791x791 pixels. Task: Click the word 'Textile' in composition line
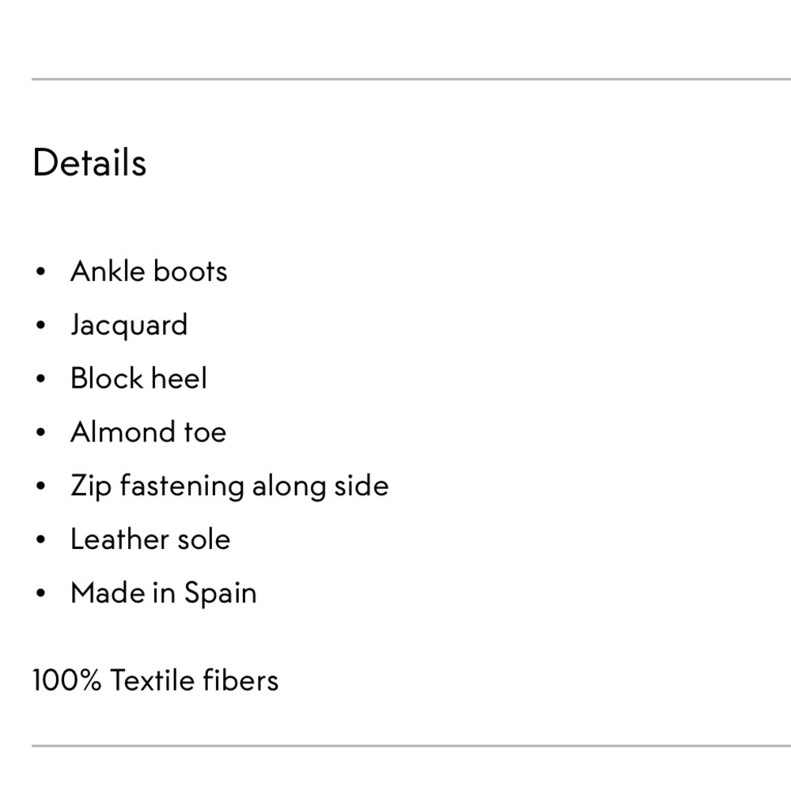(153, 680)
